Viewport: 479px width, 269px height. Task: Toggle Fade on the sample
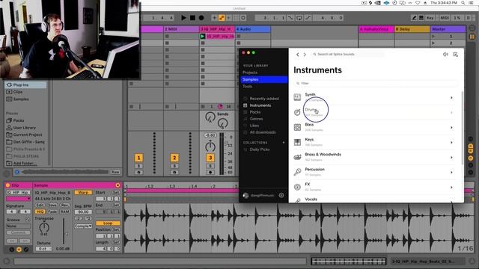tap(52, 211)
